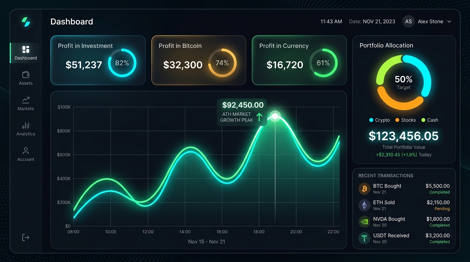
Task: Open the Profit in Currency card
Action: tap(299, 60)
